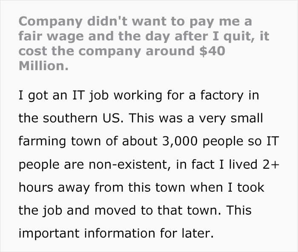This screenshot has width=298, height=252.
Task: Click "southern US" in the story text
Action: click(x=81, y=118)
